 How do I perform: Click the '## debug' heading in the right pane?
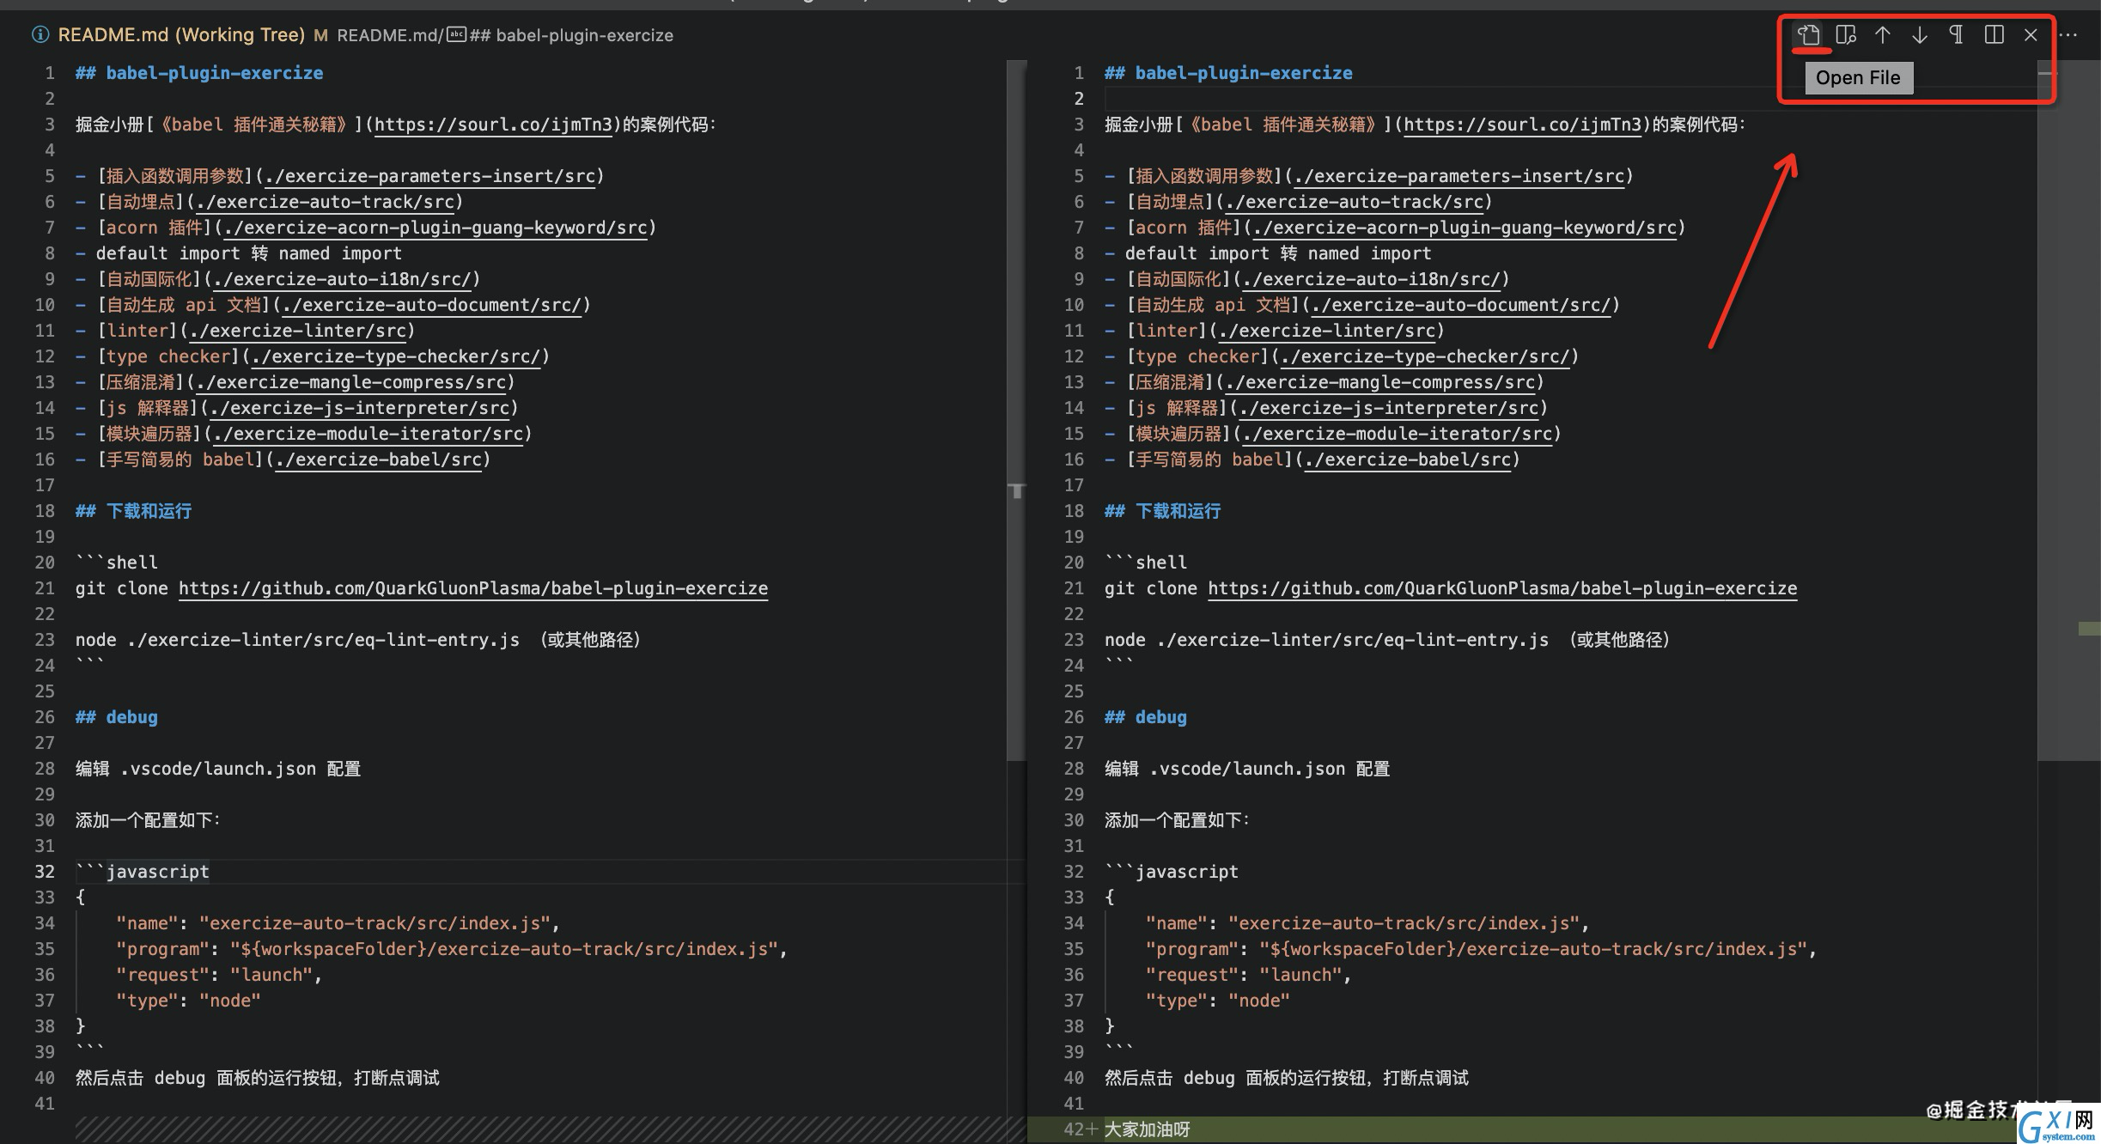click(x=1146, y=717)
